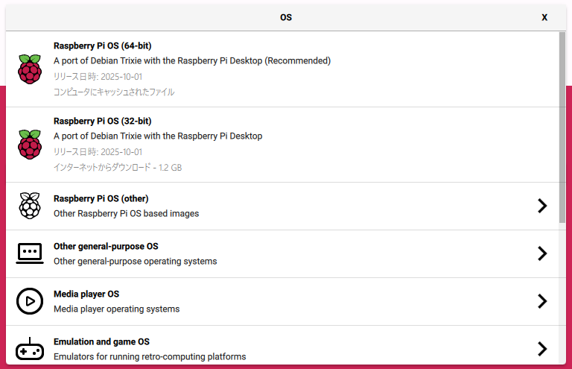Screen dimensions: 572x369
Task: Click the 64-bit Debian Trixie Recommended description
Action: pos(192,60)
